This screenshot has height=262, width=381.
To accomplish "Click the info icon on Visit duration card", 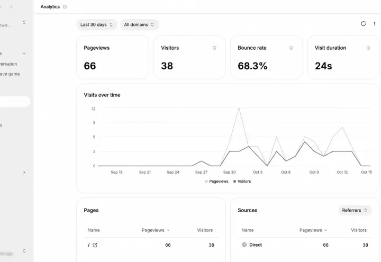I will tap(368, 48).
